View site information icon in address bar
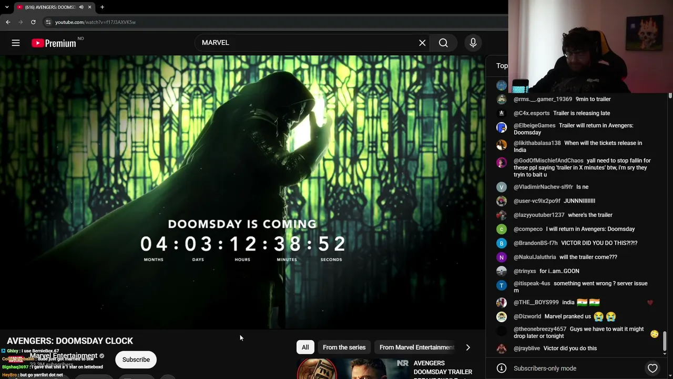The width and height of the screenshot is (673, 379). coord(48,22)
